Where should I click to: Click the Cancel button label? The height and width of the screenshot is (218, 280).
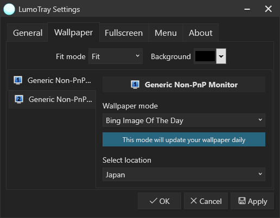tap(211, 201)
